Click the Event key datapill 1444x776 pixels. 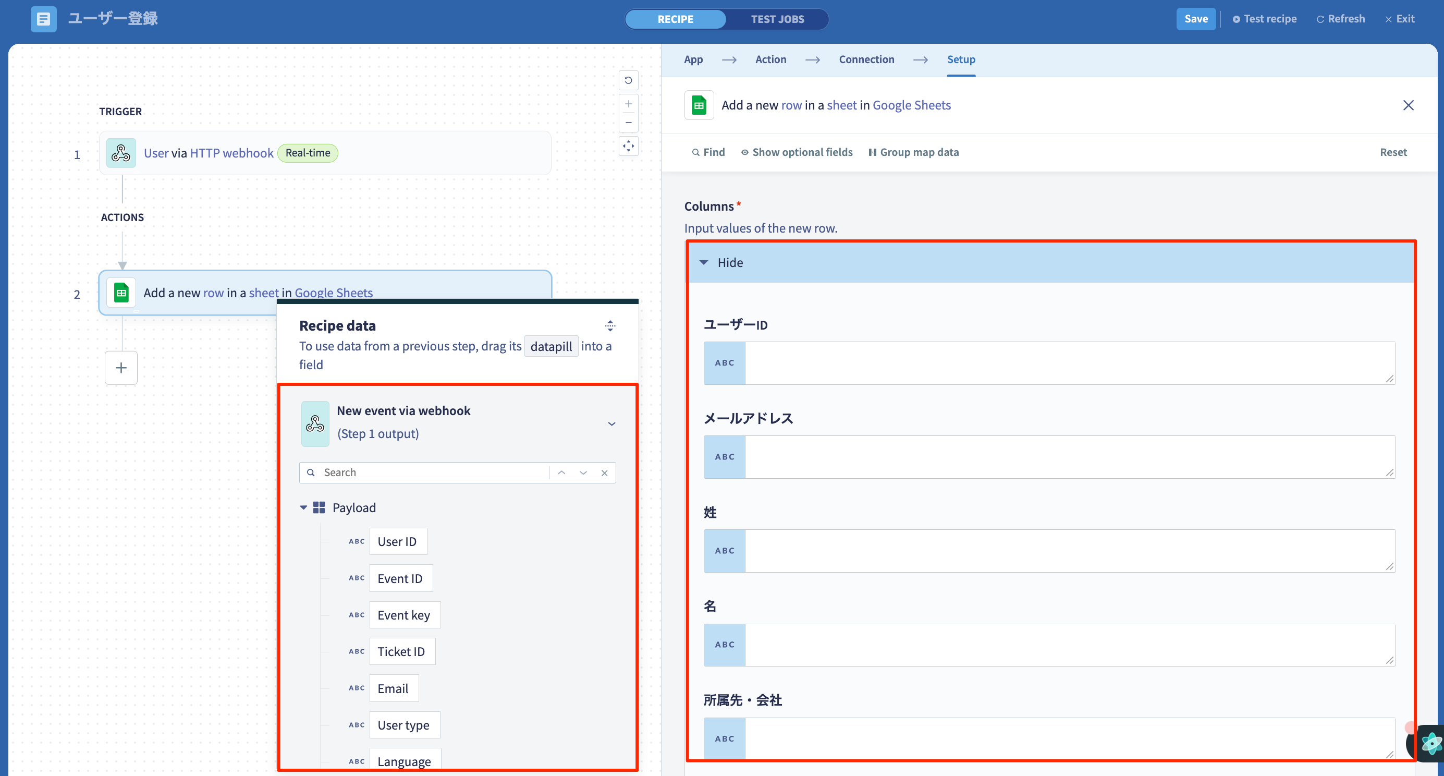tap(404, 615)
